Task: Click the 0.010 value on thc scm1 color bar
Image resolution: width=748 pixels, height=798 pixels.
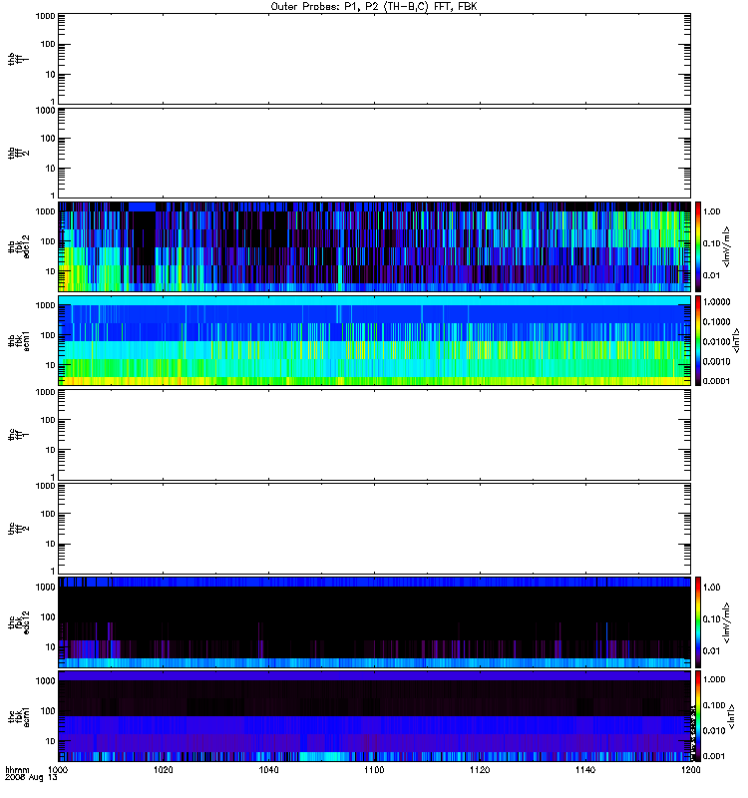Action: tap(714, 731)
